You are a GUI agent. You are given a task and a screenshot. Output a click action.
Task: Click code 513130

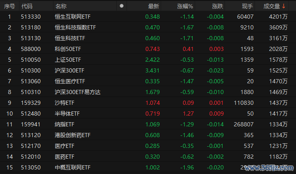tap(31, 38)
